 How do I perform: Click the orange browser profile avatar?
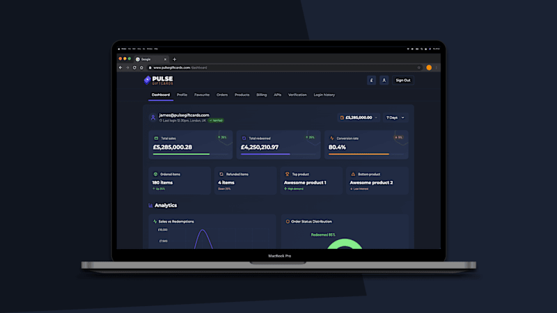click(x=429, y=67)
